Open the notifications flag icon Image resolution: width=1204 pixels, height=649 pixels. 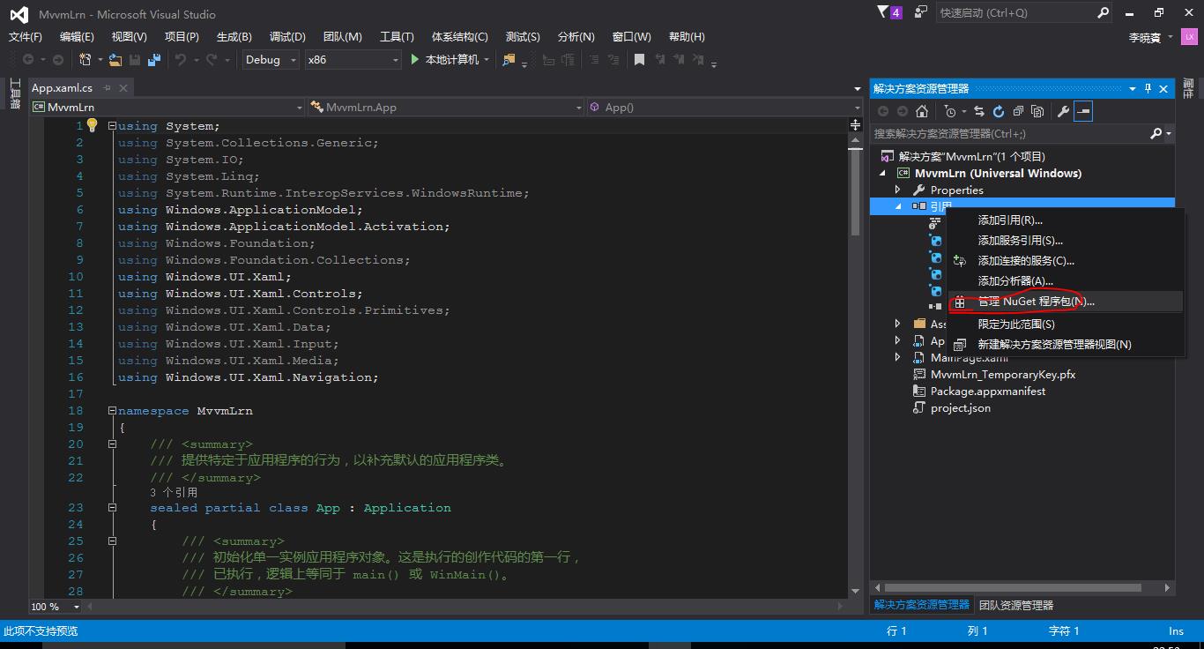[883, 12]
